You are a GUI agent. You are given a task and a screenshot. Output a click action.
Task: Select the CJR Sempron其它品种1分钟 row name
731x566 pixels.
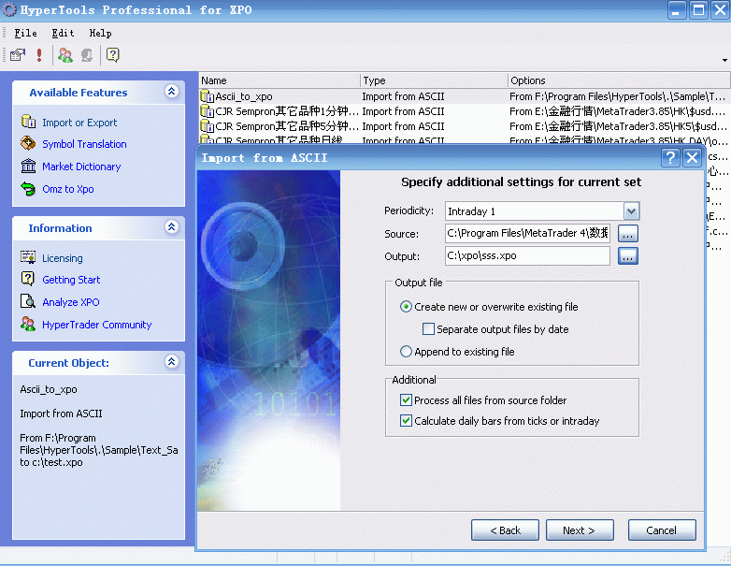click(287, 111)
